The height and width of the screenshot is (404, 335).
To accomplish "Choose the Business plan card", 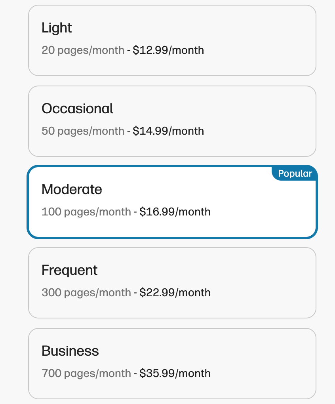I will 172,364.
